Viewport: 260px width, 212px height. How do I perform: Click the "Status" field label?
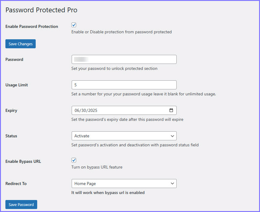(11, 136)
